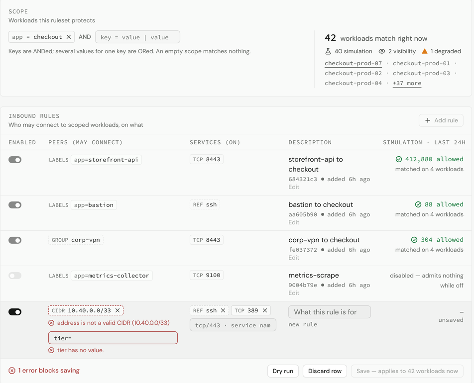Click the degraded warning triangle icon
Image resolution: width=474 pixels, height=383 pixels.
(x=425, y=51)
